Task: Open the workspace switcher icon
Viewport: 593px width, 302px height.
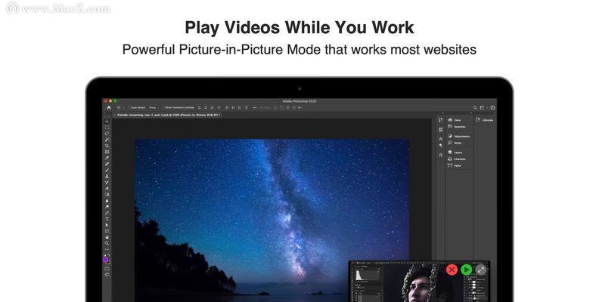Action: pos(483,107)
